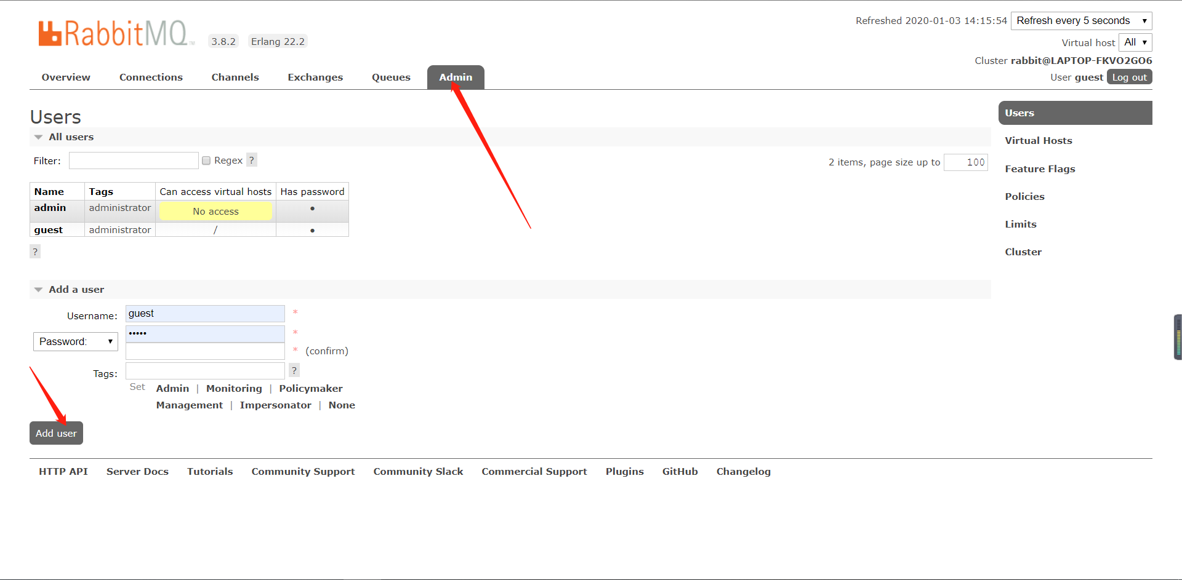Select Users in the right sidebar

[1075, 113]
